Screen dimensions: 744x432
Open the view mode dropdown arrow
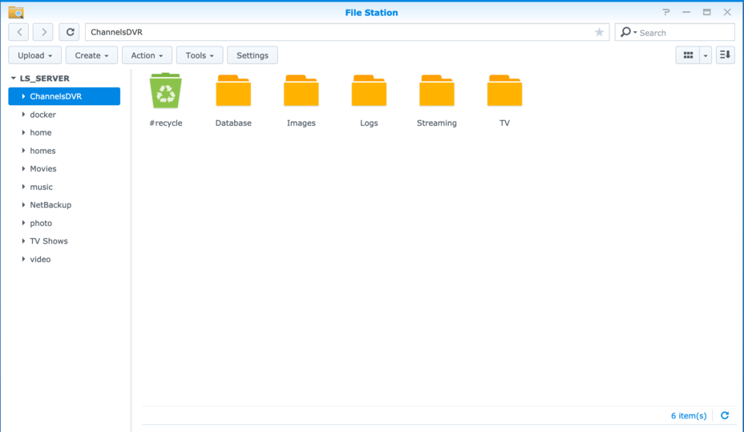pyautogui.click(x=706, y=55)
